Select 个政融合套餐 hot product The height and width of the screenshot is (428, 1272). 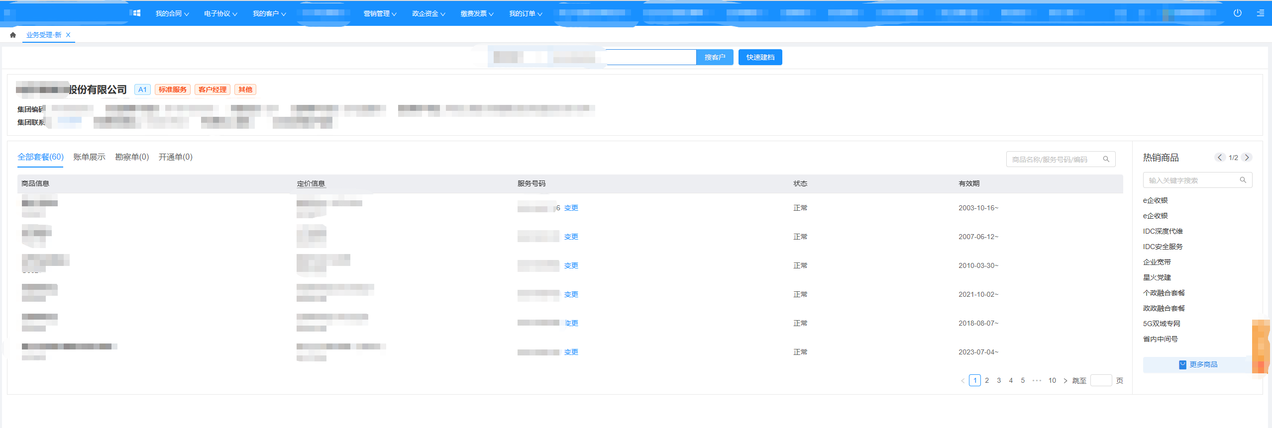(x=1164, y=293)
